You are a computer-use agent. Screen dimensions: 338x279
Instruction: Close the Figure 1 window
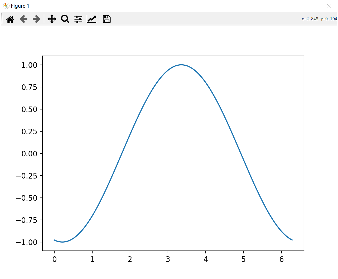(x=329, y=6)
